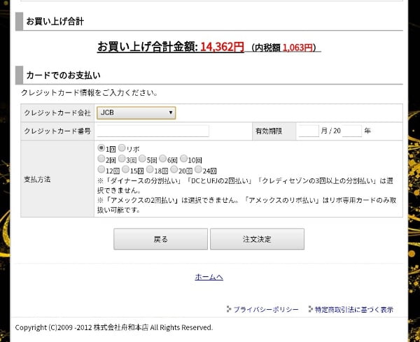Viewport: 420px width, 342px height.
Task: Select the 1回 payment radio button
Action: (101, 148)
